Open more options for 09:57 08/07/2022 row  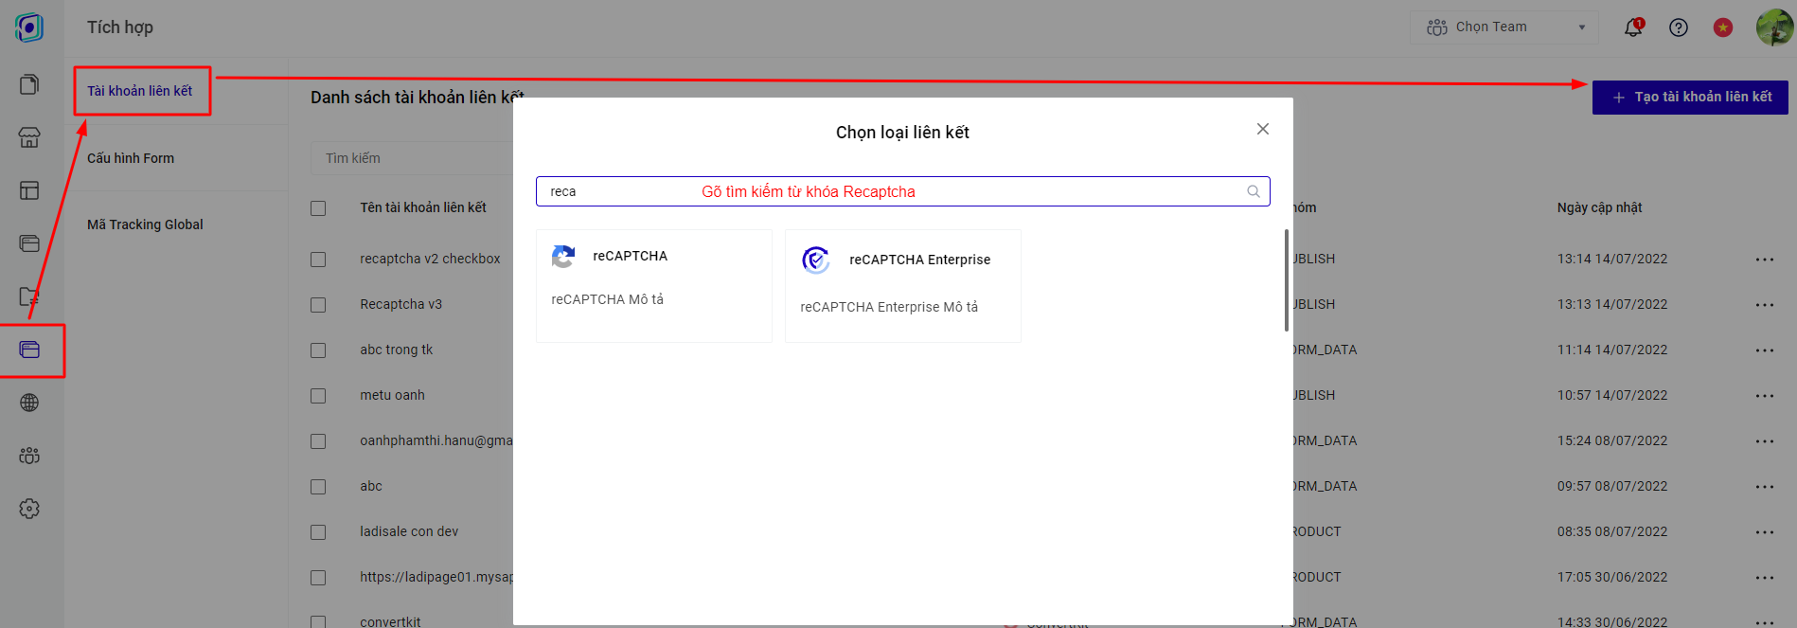click(1764, 487)
